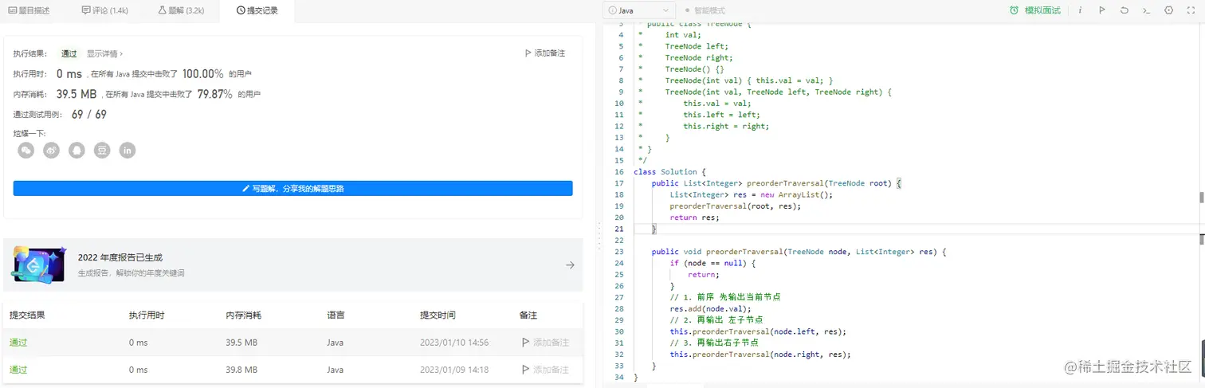The height and width of the screenshot is (388, 1205).
Task: Click 2023/01/09 14:18 timestamp
Action: pyautogui.click(x=454, y=370)
